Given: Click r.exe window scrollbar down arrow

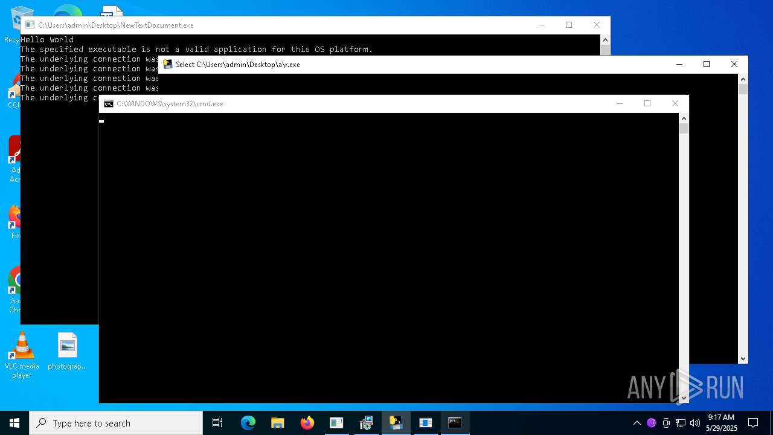Looking at the screenshot, I should 743,358.
